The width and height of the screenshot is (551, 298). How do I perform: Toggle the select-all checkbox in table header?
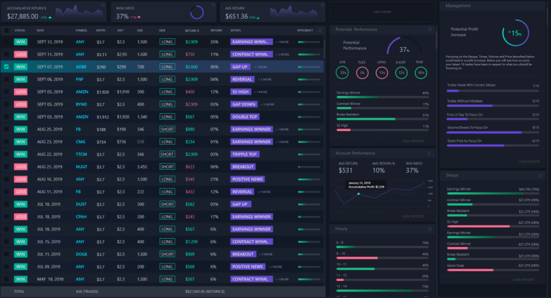(6, 30)
